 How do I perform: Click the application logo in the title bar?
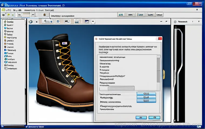3,5
